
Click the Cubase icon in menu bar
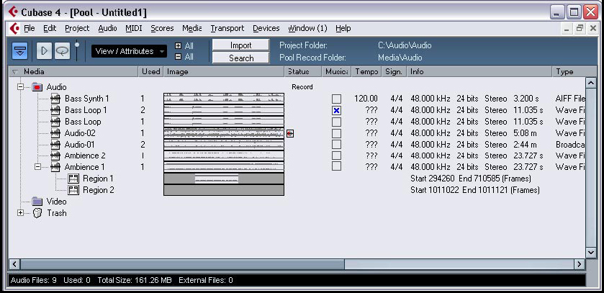click(x=14, y=29)
